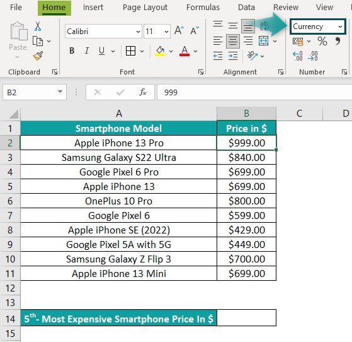This screenshot has width=352, height=342.
Task: Apply the Borders icon
Action: click(x=130, y=51)
